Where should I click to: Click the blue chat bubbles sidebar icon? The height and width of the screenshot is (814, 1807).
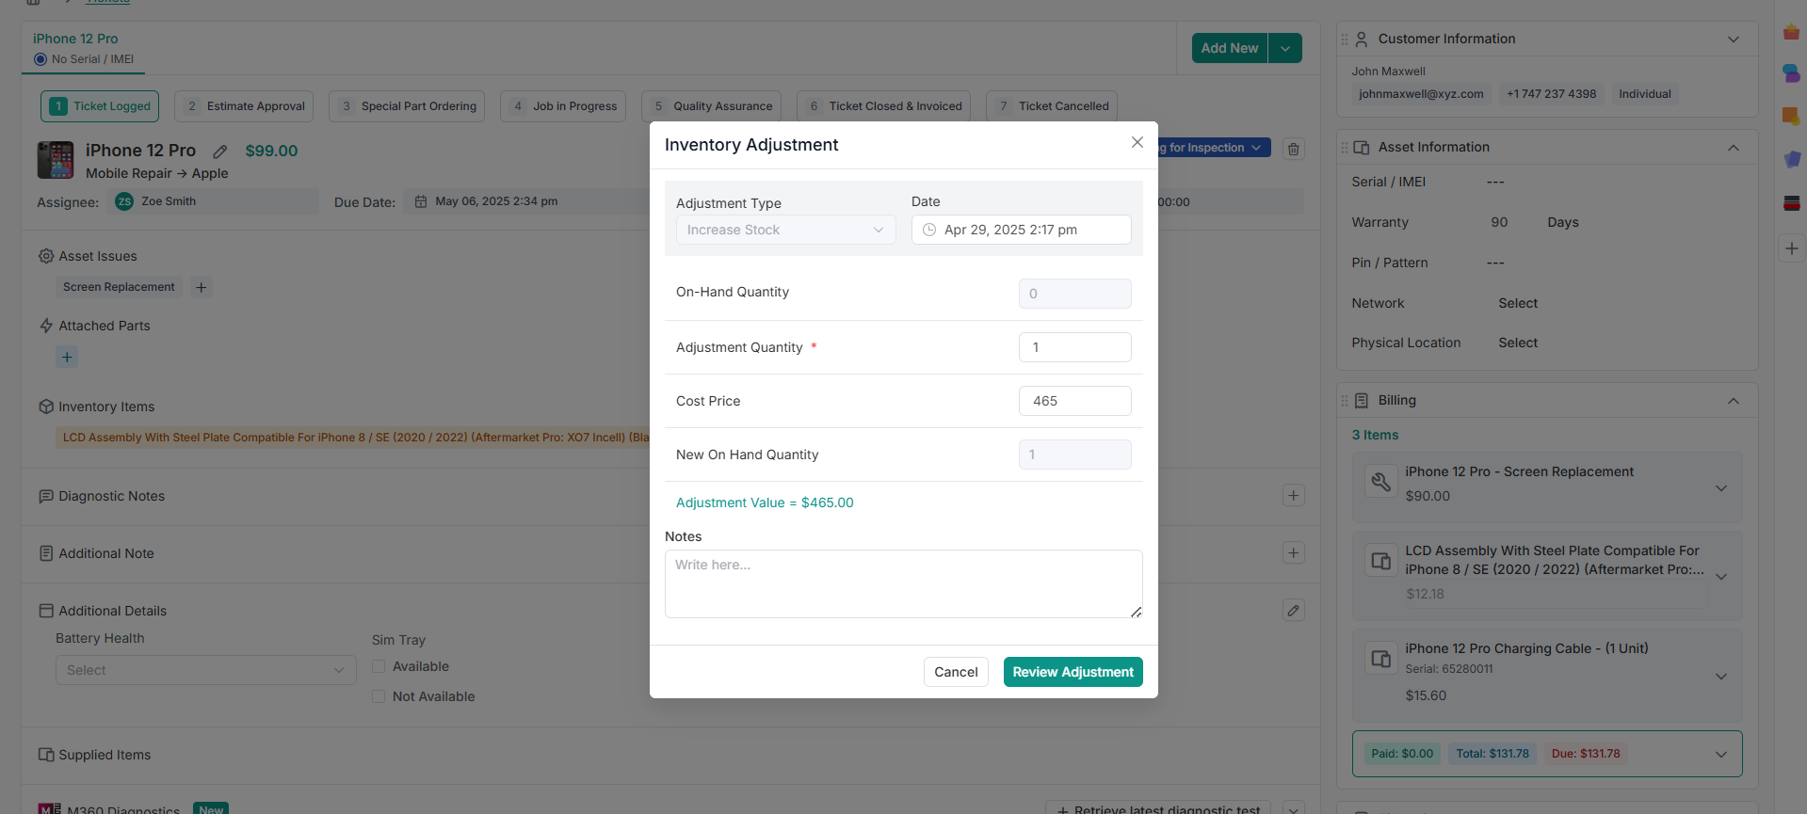(x=1791, y=73)
